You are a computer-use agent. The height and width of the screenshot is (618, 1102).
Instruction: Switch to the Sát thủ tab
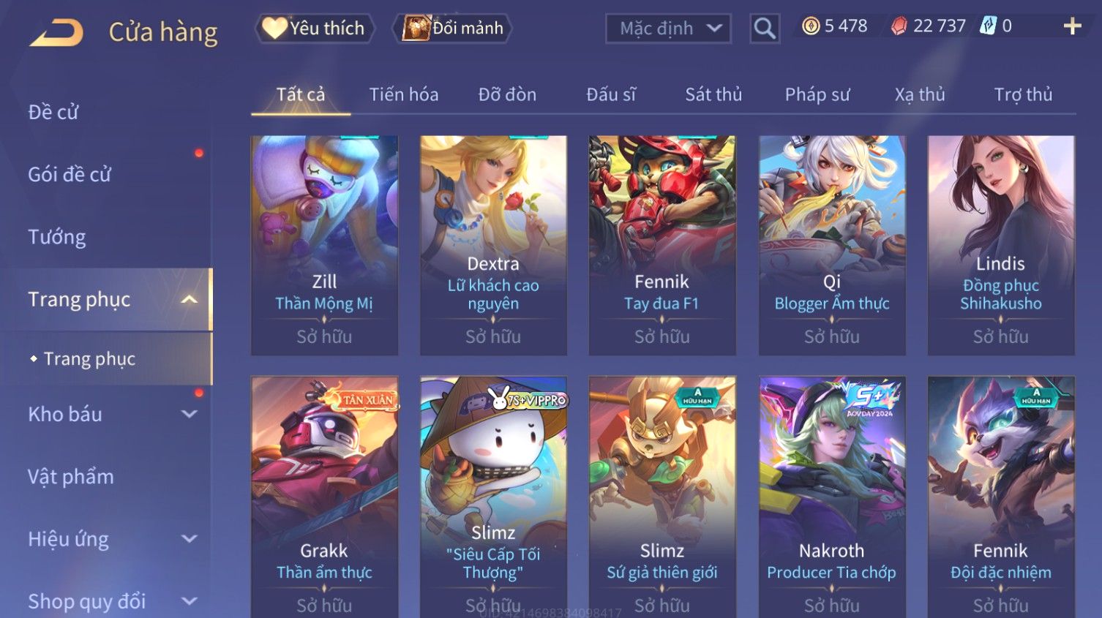click(713, 94)
